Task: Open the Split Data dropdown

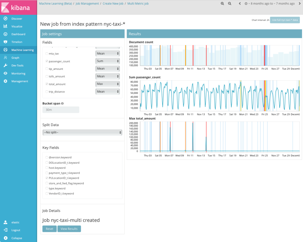Action: [82, 132]
